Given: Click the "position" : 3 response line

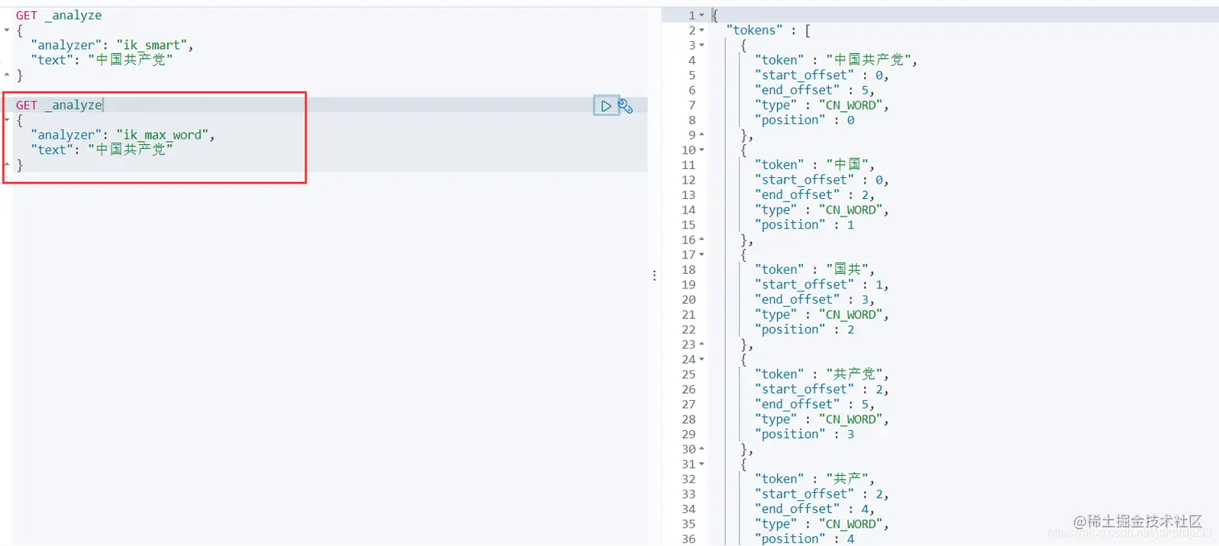Looking at the screenshot, I should [804, 434].
